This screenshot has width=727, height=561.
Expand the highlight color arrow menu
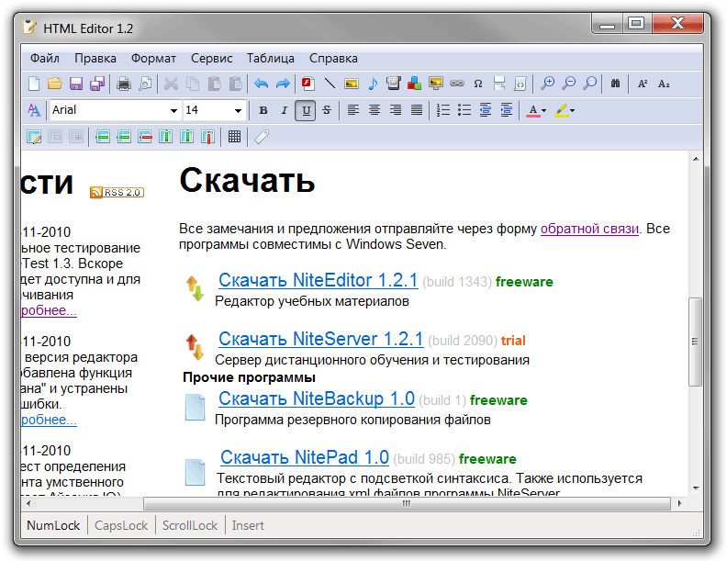[x=573, y=111]
